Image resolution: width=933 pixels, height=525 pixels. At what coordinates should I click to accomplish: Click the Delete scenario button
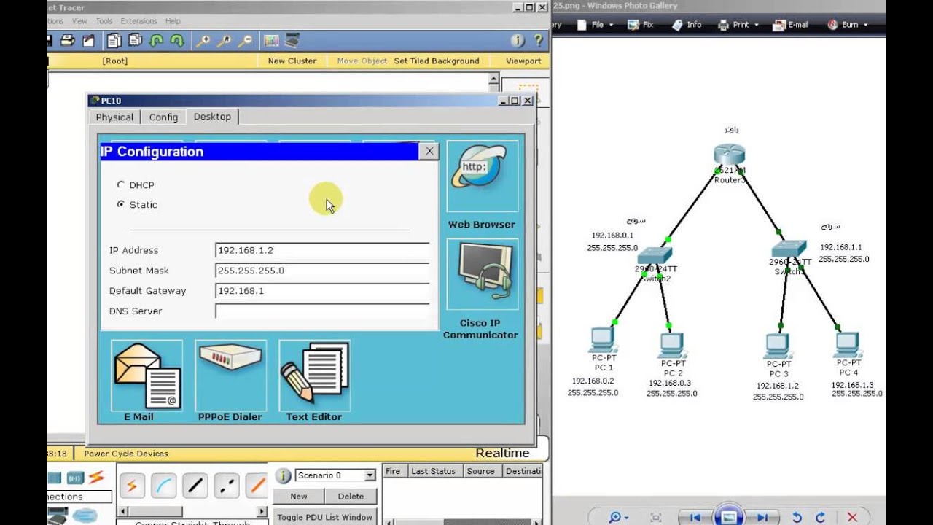(x=351, y=496)
